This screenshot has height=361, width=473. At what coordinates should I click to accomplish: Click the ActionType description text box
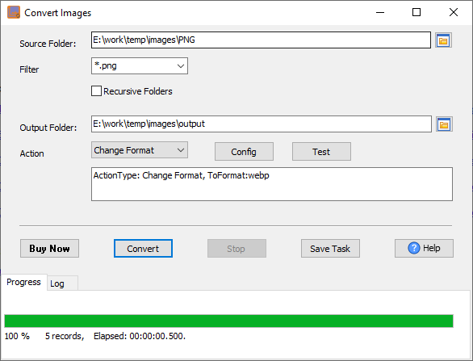[x=272, y=184]
